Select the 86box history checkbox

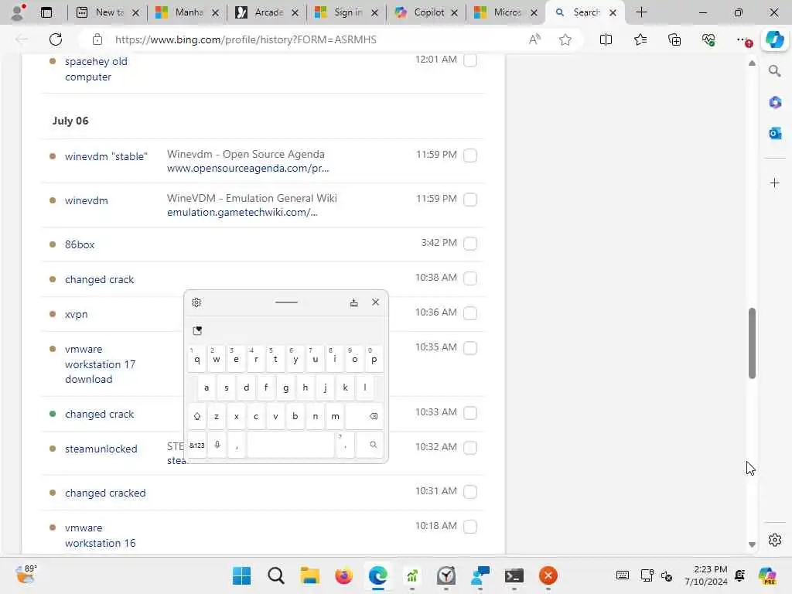click(469, 244)
